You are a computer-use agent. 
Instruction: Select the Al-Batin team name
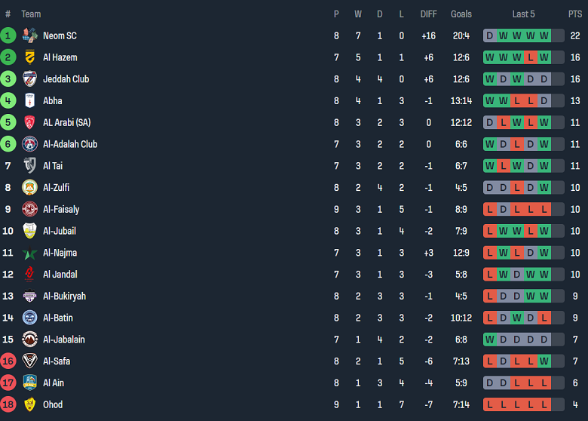click(x=58, y=318)
